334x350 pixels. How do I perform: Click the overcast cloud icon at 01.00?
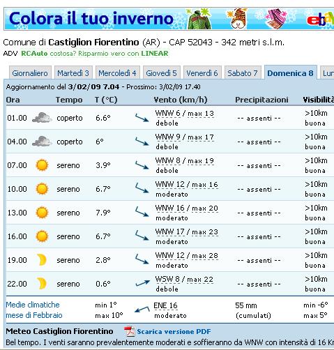[42, 118]
